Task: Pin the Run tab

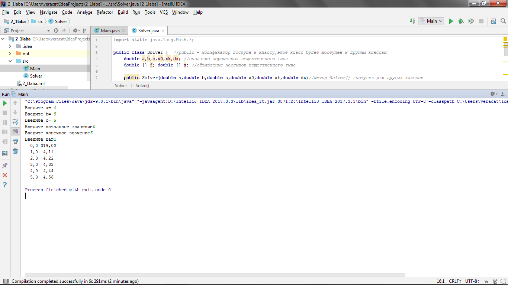Action: [x=5, y=166]
